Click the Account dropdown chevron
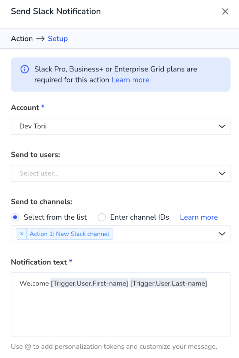 pyautogui.click(x=222, y=126)
